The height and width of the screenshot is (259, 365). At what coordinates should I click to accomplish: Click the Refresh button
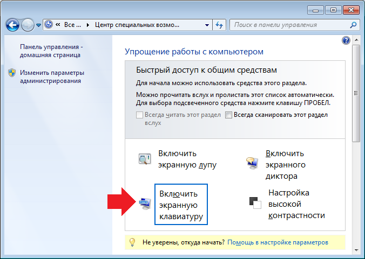(219, 25)
